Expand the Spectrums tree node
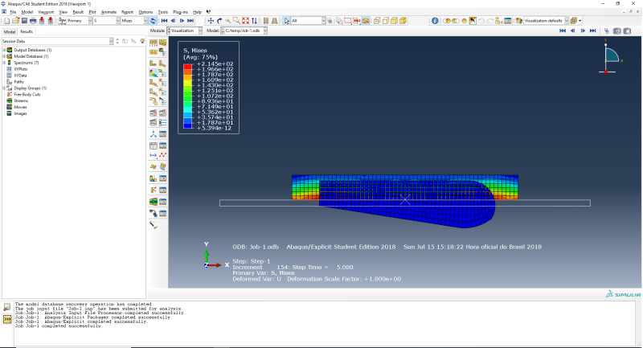 [4, 63]
